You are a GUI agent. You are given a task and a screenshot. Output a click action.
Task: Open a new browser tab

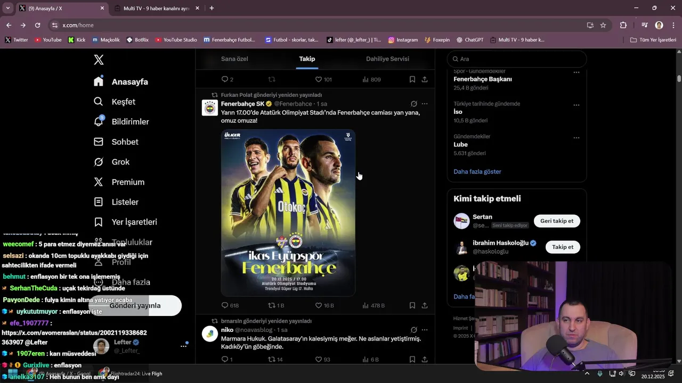tap(212, 8)
